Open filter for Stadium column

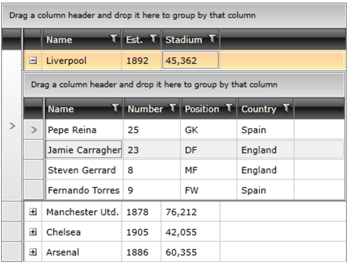[x=213, y=39]
